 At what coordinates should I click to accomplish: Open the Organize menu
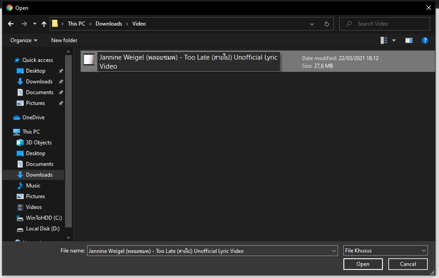(24, 40)
